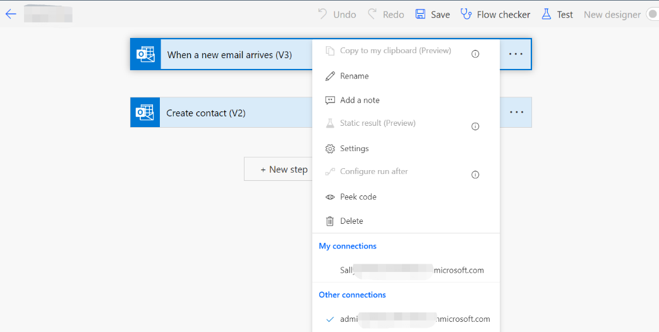The image size is (659, 332).
Task: Click Outlook icon on Create contact card
Action: pyautogui.click(x=145, y=113)
